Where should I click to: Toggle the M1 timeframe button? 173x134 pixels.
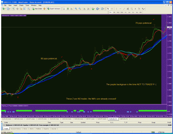[110, 12]
